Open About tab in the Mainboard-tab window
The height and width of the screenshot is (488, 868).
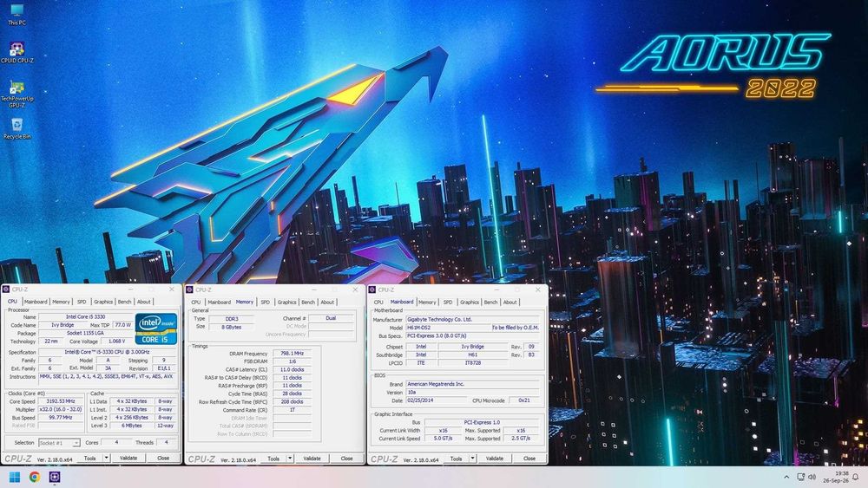coord(510,303)
